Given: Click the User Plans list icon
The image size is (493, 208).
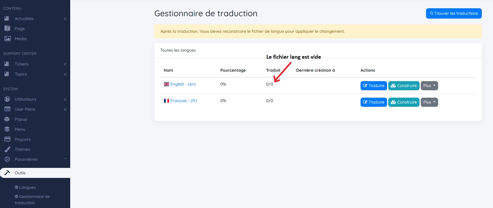Looking at the screenshot, I should pos(7,109).
